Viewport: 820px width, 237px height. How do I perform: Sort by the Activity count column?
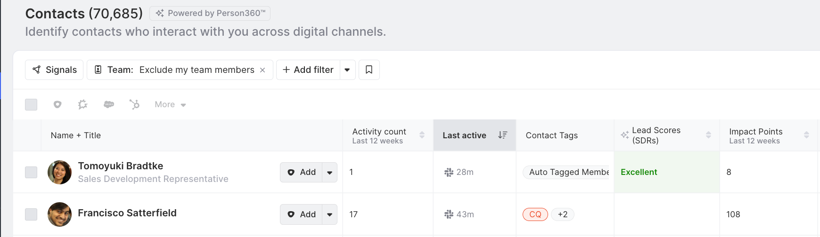point(422,135)
